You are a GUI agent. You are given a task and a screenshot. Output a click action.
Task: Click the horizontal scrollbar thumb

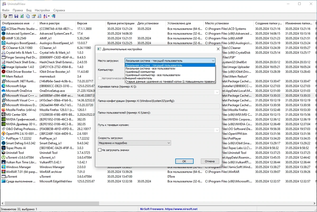pos(52,203)
